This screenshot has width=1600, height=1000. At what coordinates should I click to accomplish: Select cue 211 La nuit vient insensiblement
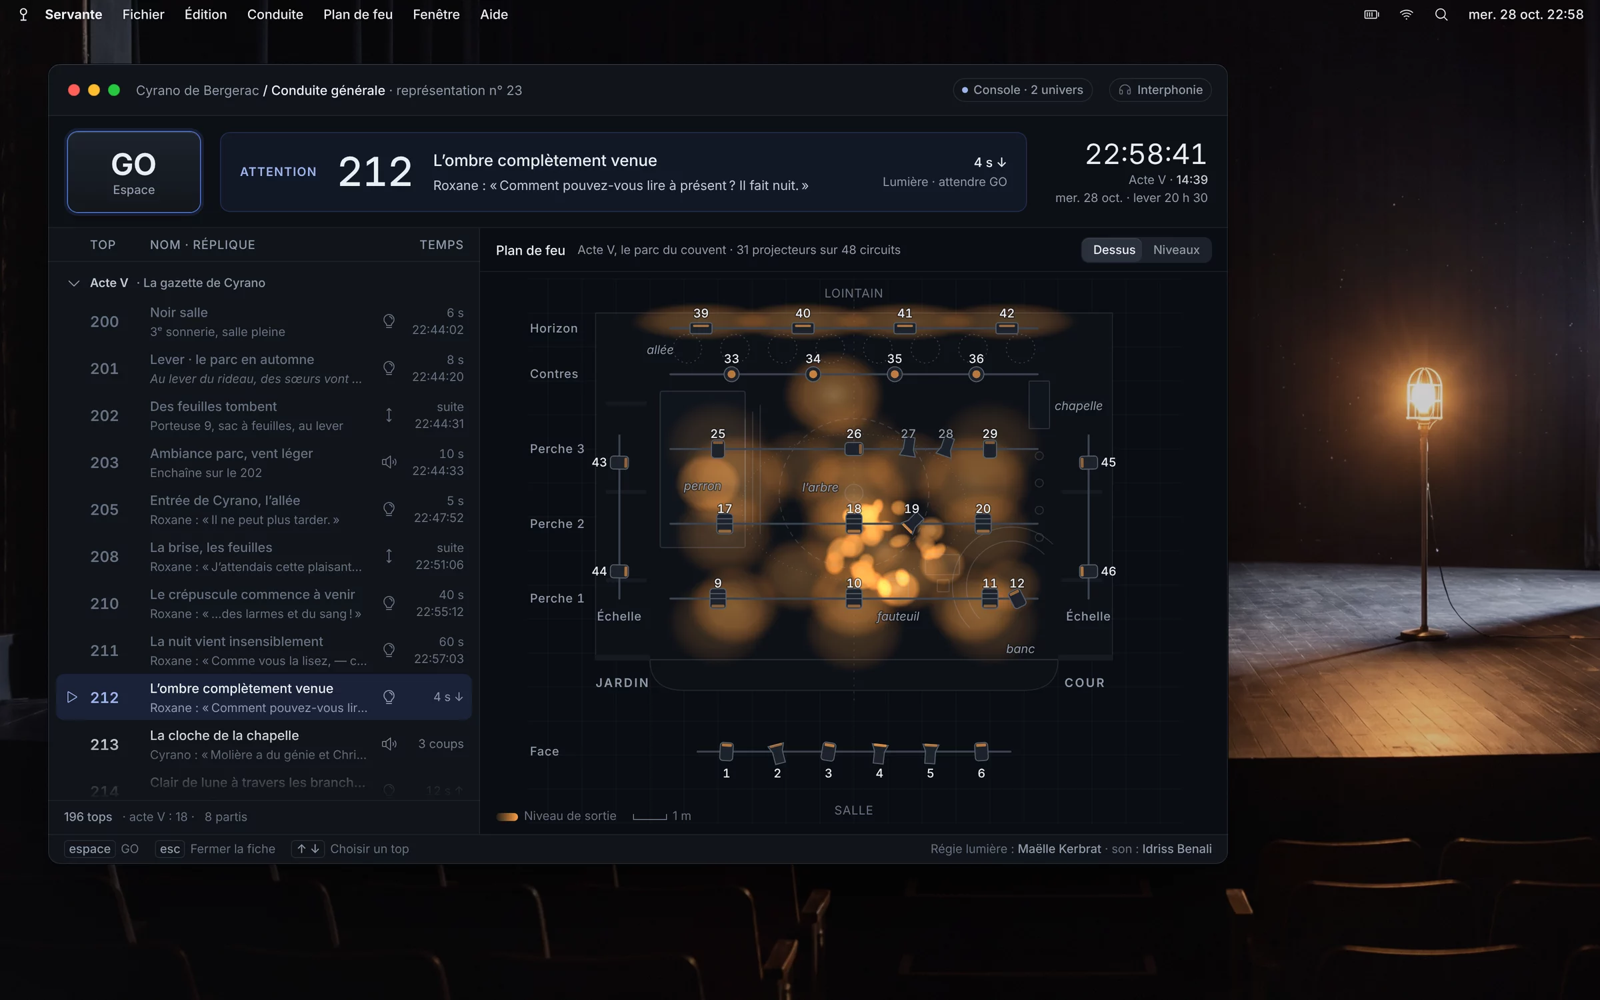(264, 651)
